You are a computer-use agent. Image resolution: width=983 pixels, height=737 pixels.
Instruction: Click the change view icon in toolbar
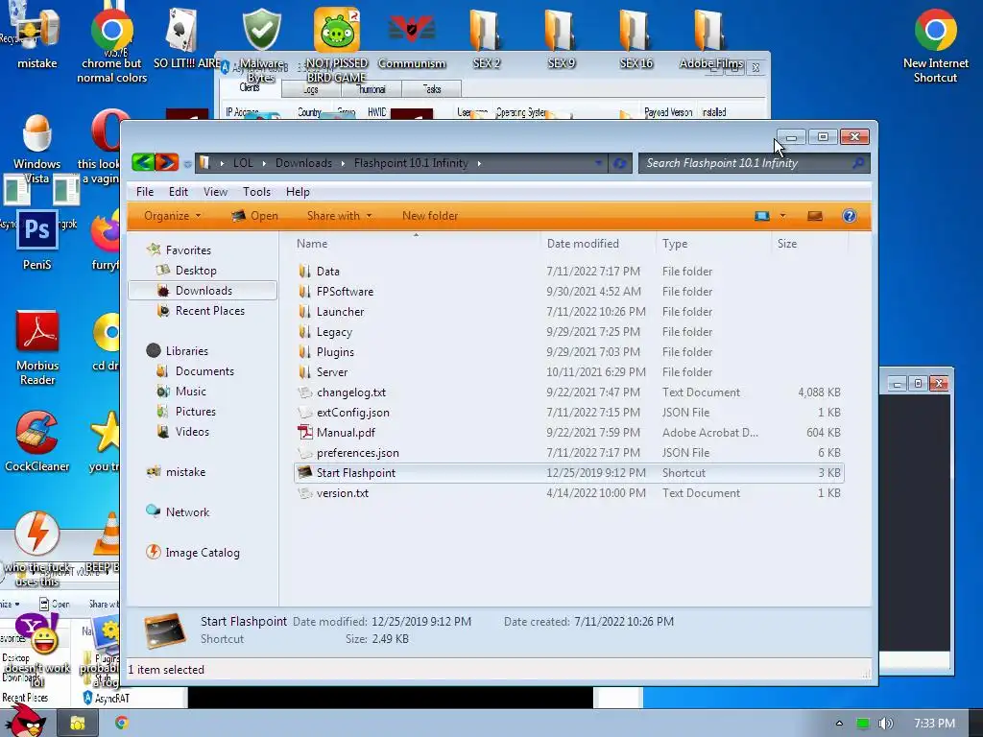761,216
